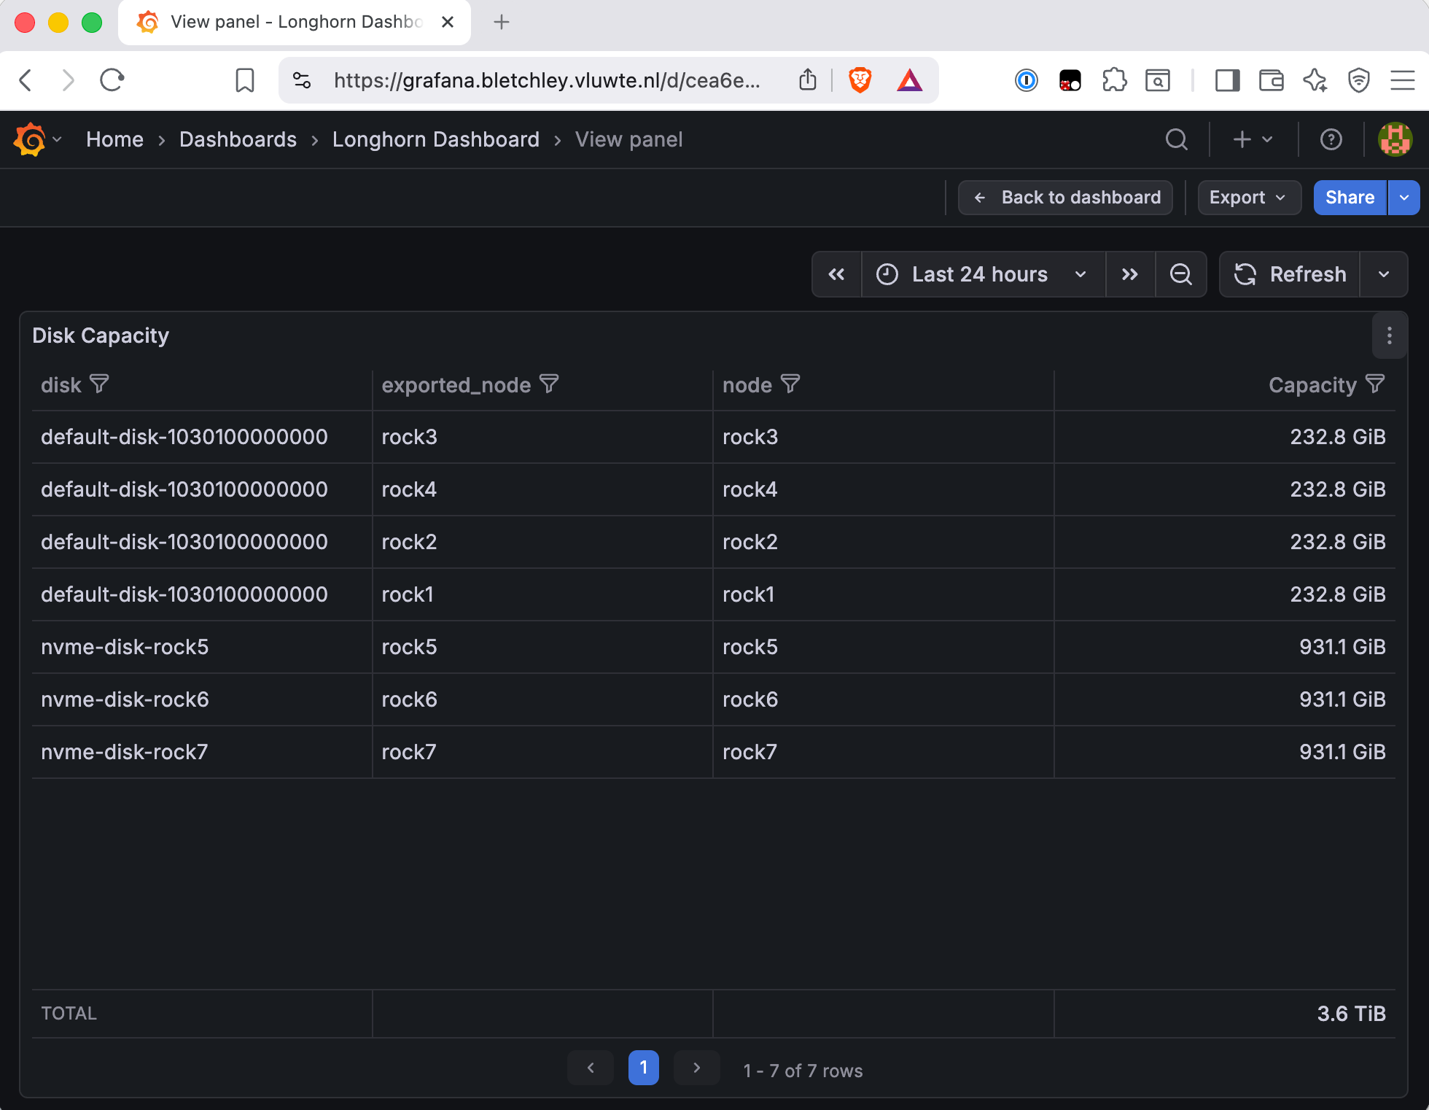The height and width of the screenshot is (1110, 1429).
Task: Select page 1 in pagination
Action: click(x=643, y=1068)
